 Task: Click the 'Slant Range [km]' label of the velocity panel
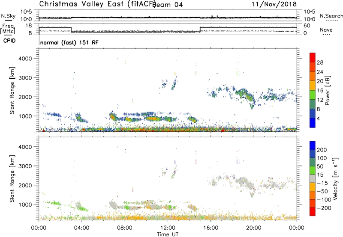tap(12, 178)
